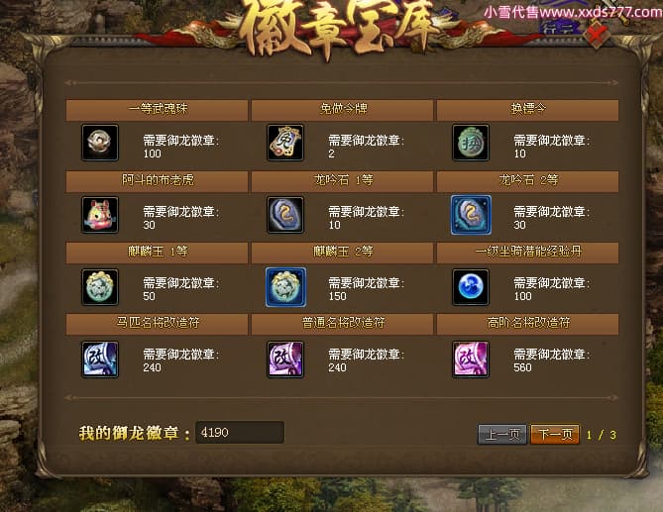Select the 麒麟玉 1等 jade icon

coord(100,287)
